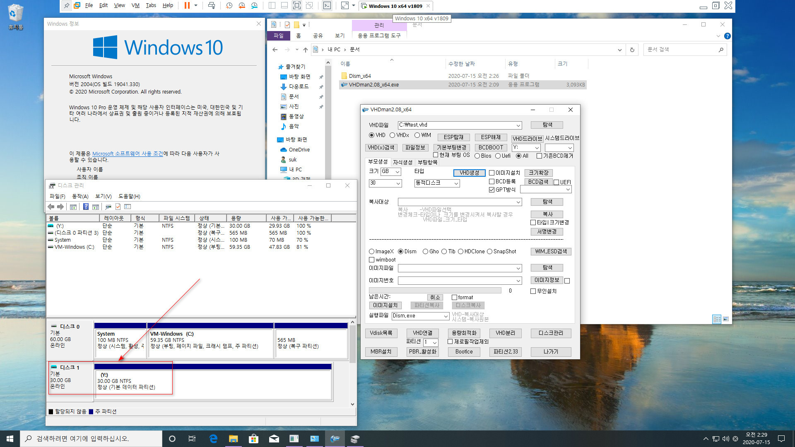795x447 pixels.
Task: Click the Bootice button
Action: tap(464, 352)
